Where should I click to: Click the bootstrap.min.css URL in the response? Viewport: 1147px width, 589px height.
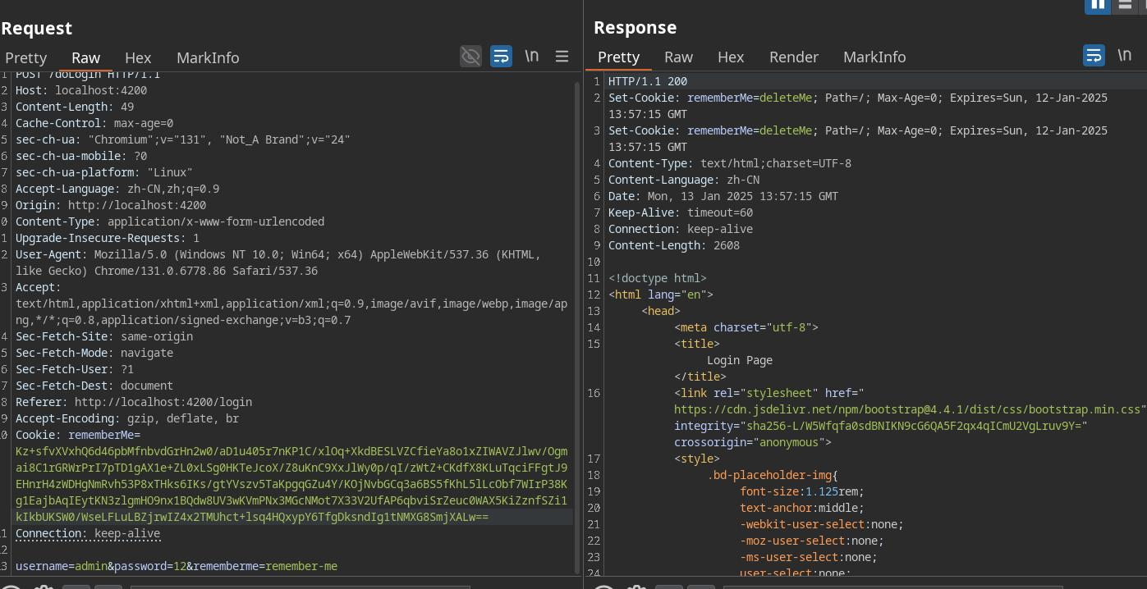point(907,409)
